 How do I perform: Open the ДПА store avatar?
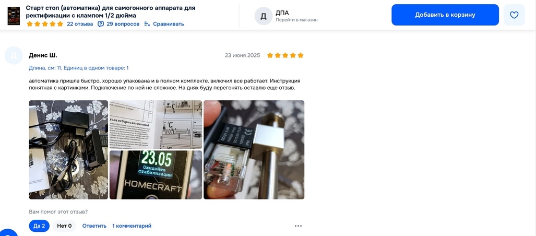pos(263,16)
